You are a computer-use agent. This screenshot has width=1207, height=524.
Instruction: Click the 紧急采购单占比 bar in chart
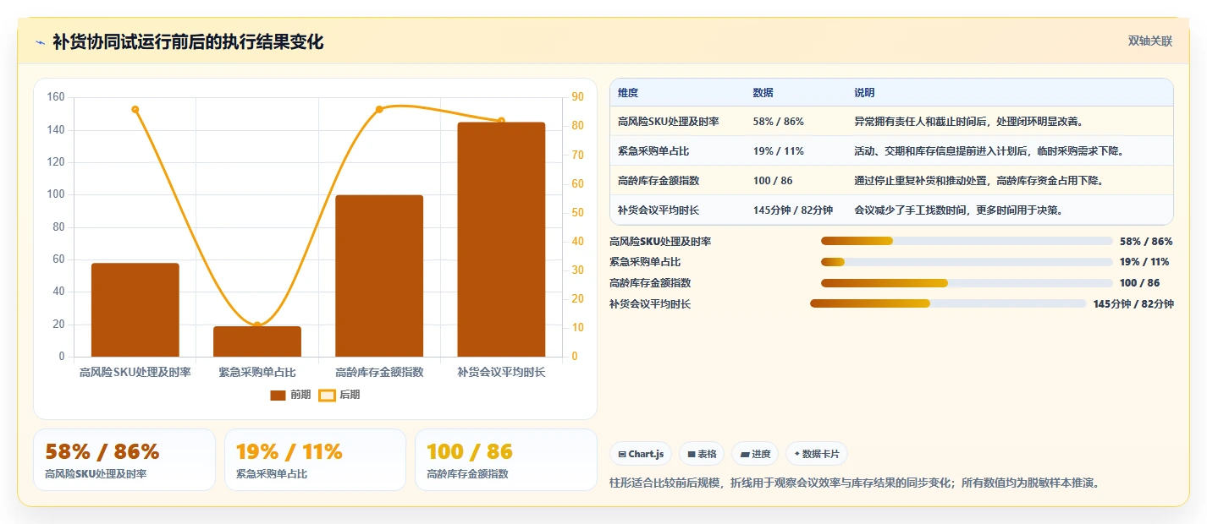[x=257, y=341]
